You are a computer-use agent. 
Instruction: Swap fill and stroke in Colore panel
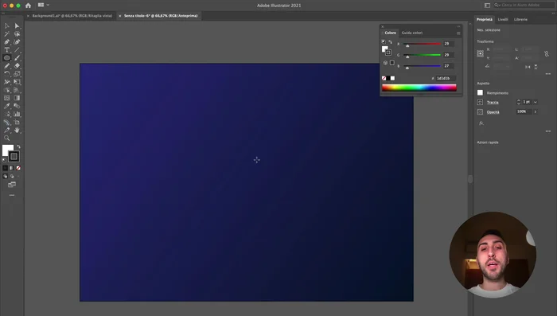pos(390,42)
